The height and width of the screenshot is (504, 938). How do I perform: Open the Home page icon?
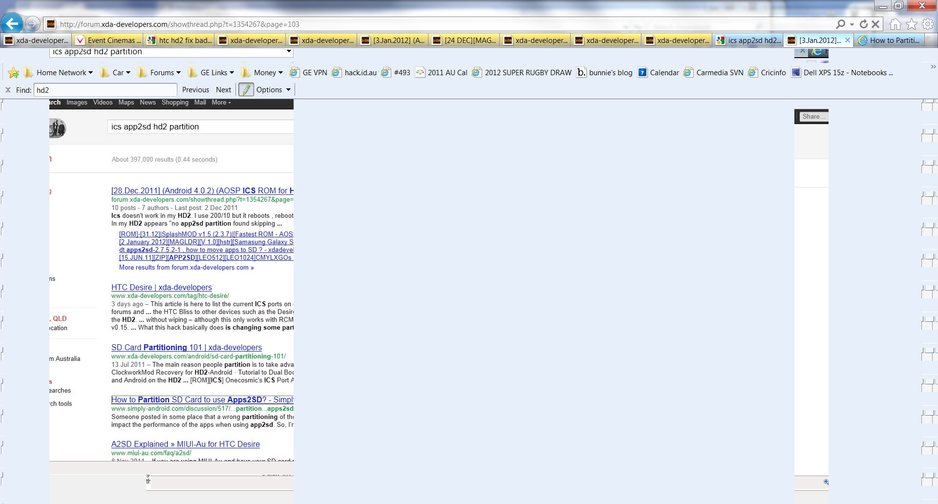895,24
